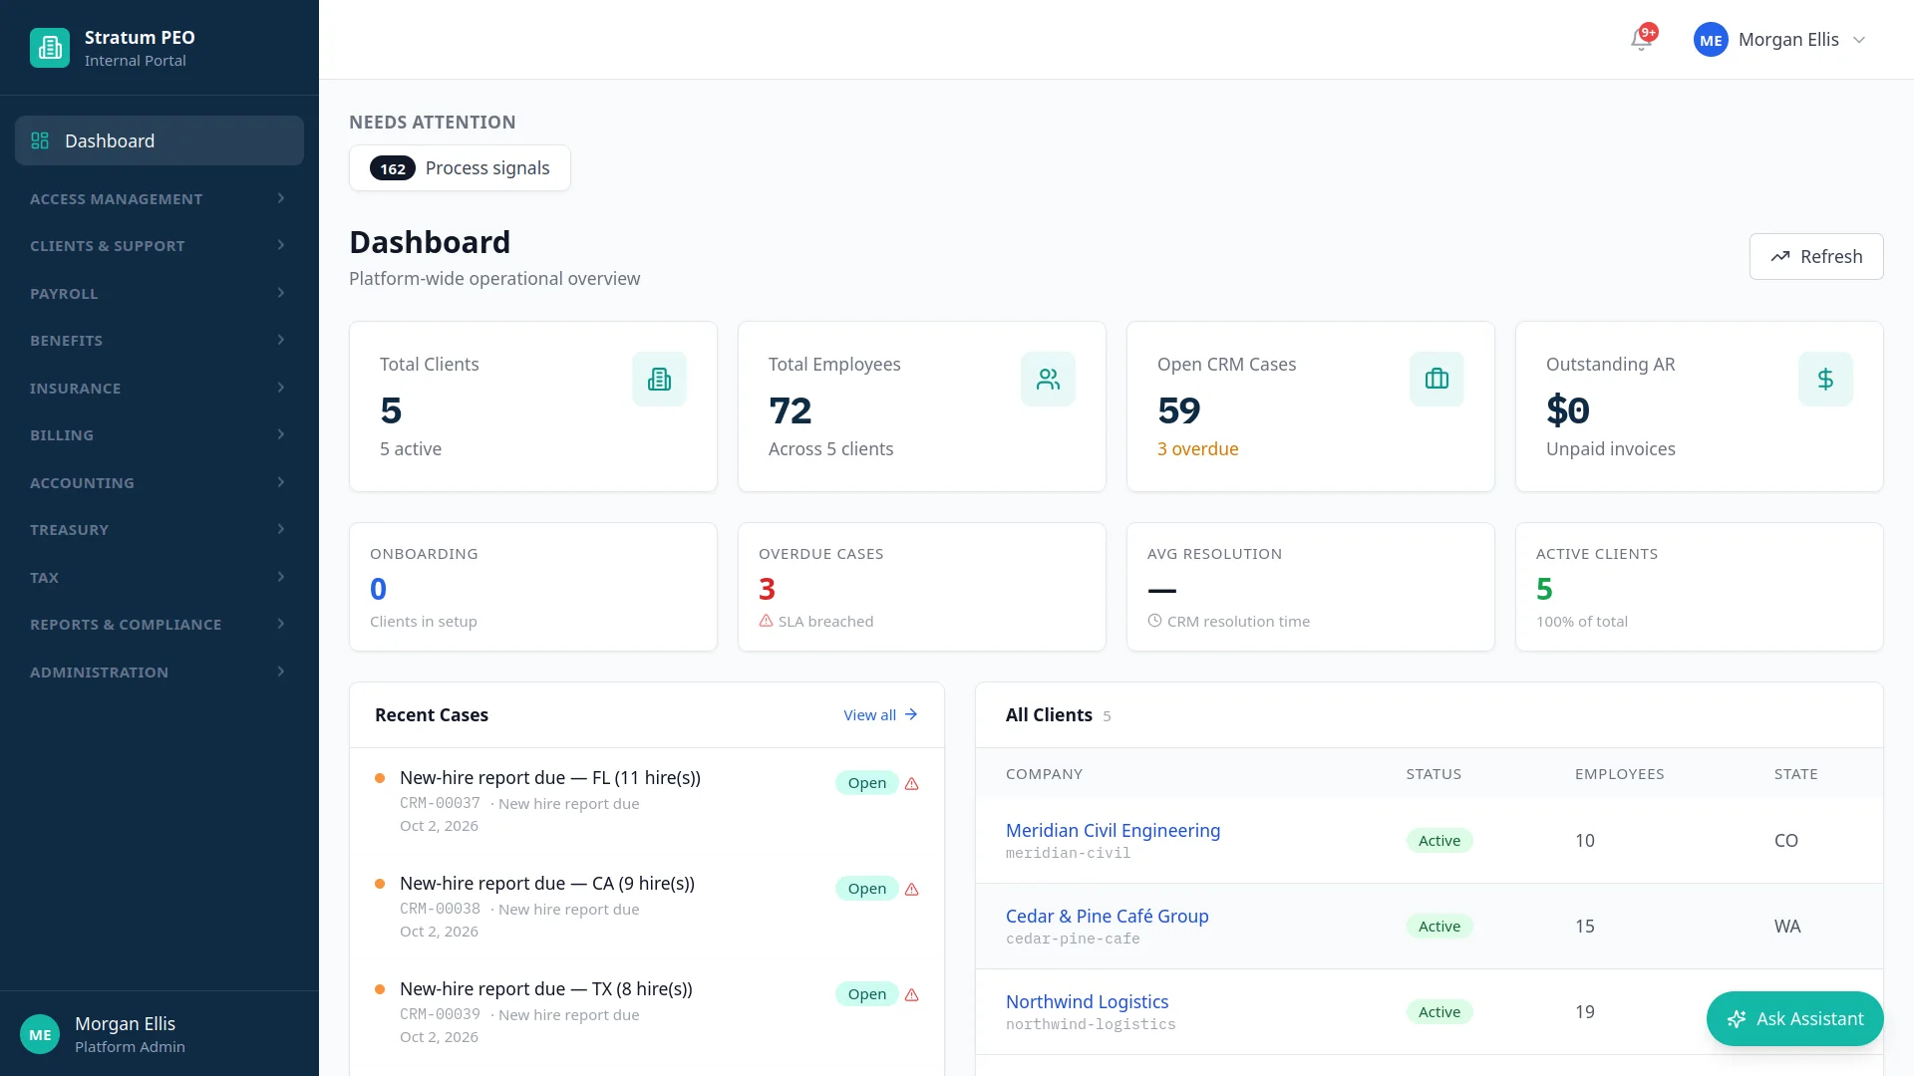Expand the Benefits section
1914x1076 pixels.
coord(159,340)
